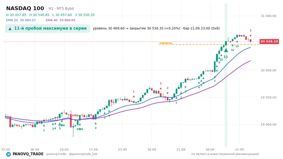Screen dimensions: 283x159
Task: Click the 15.09 date axis label
Action: click(5, 149)
